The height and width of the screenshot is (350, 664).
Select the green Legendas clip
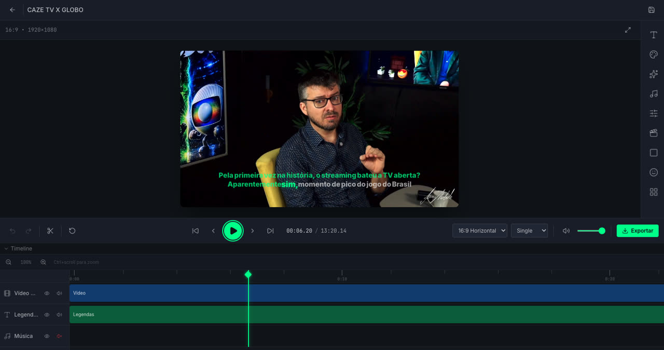367,314
